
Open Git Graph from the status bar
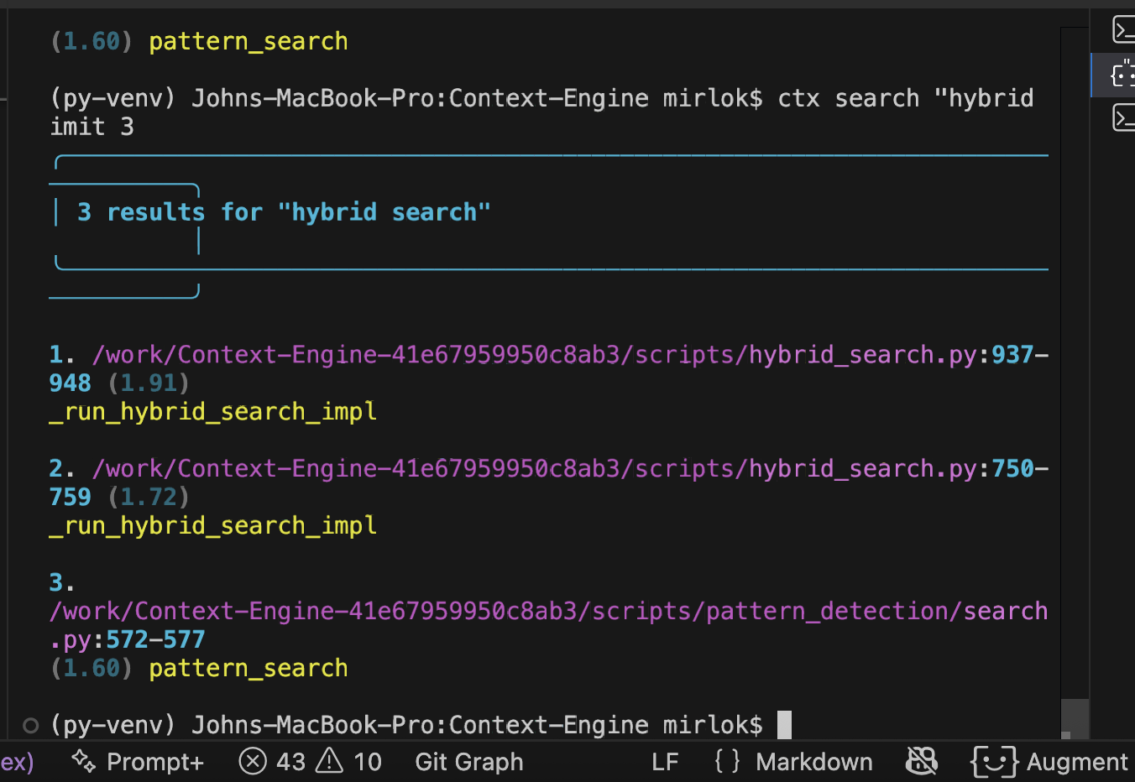coord(468,761)
